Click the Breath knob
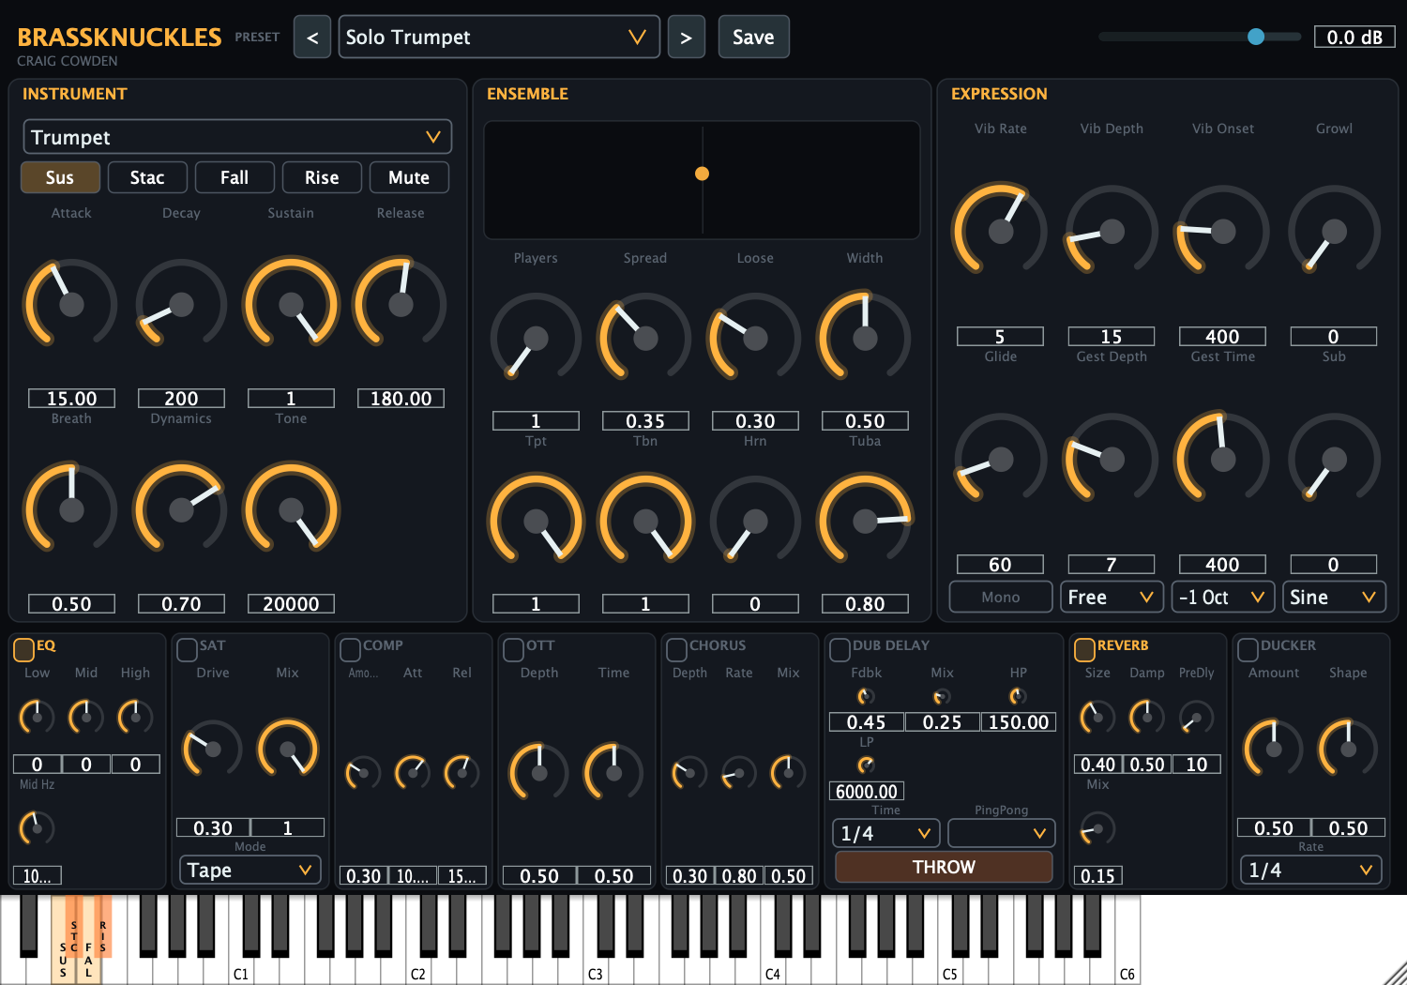 71,509
